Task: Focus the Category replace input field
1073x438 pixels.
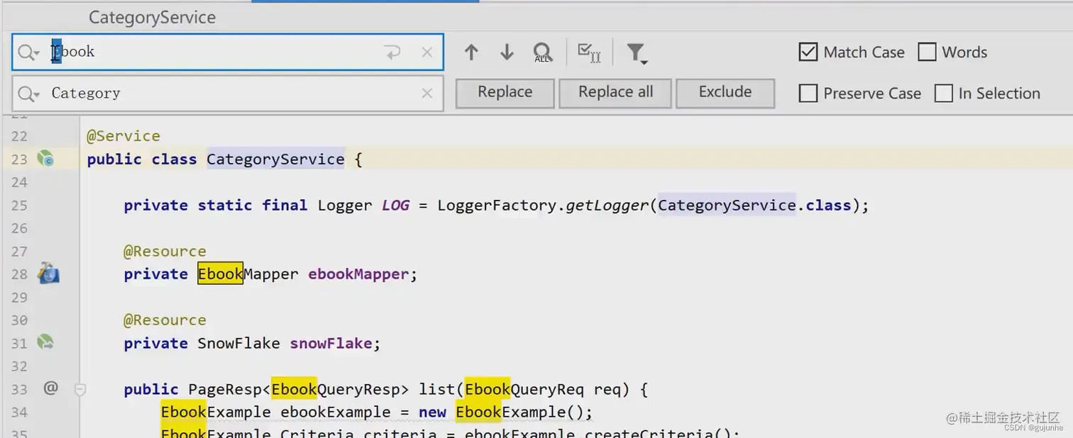Action: coord(227,93)
